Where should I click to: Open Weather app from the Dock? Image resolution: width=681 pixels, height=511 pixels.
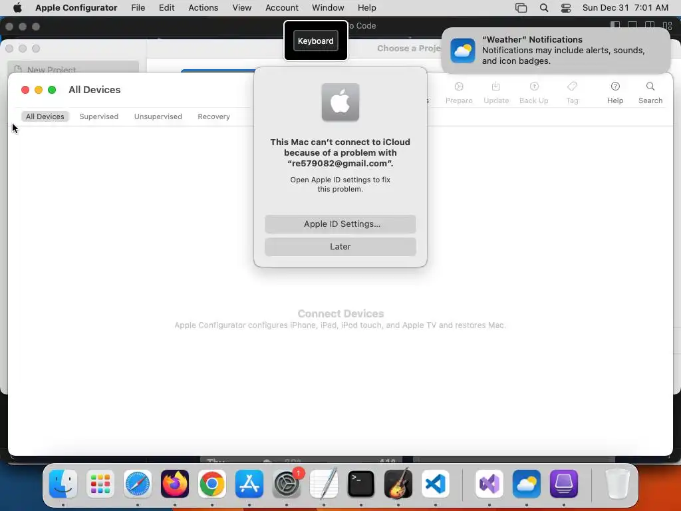[527, 484]
